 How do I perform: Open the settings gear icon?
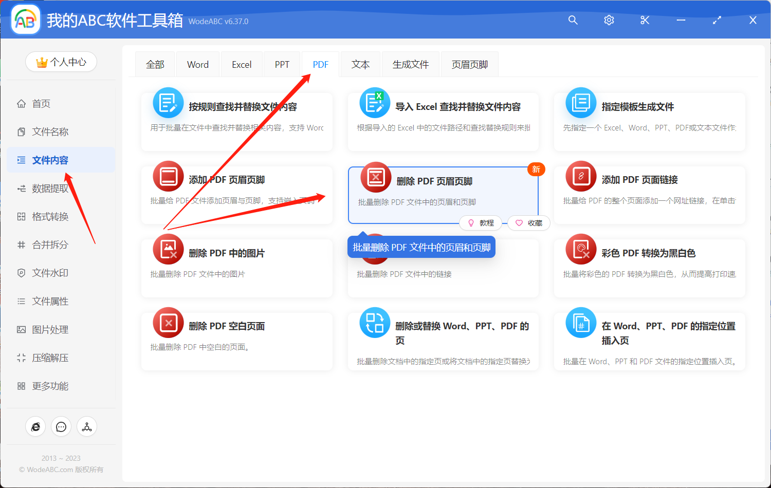(x=609, y=21)
